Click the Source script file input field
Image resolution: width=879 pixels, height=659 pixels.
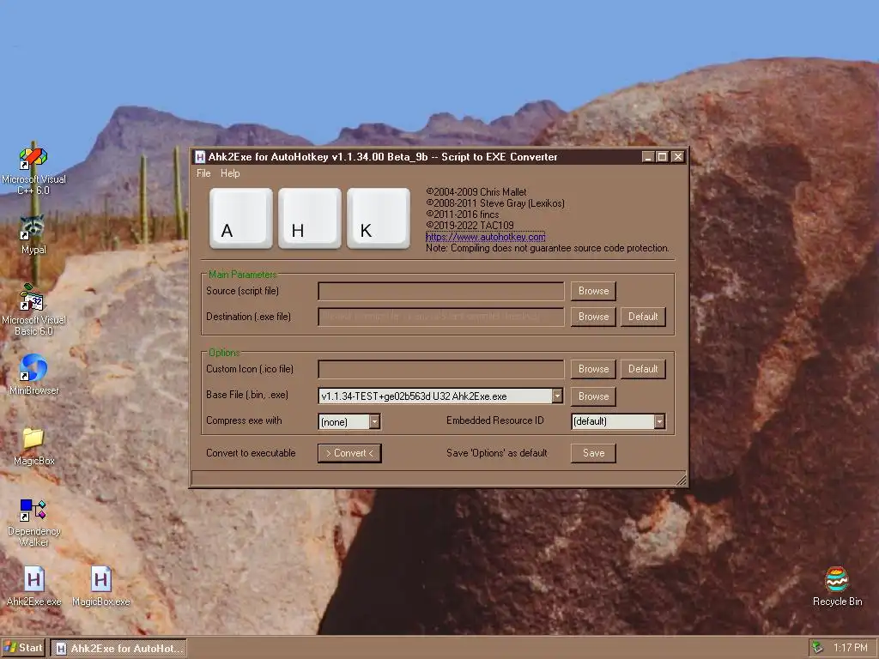(440, 291)
